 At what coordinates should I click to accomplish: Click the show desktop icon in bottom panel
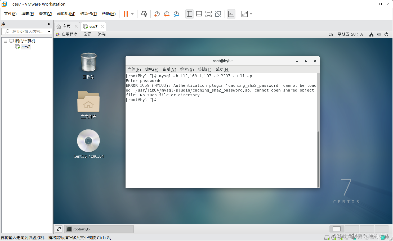click(59, 229)
